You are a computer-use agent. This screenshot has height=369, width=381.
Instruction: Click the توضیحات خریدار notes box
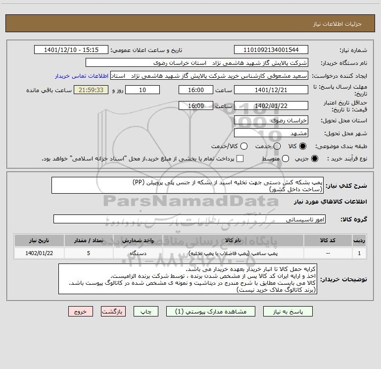[x=188, y=279]
